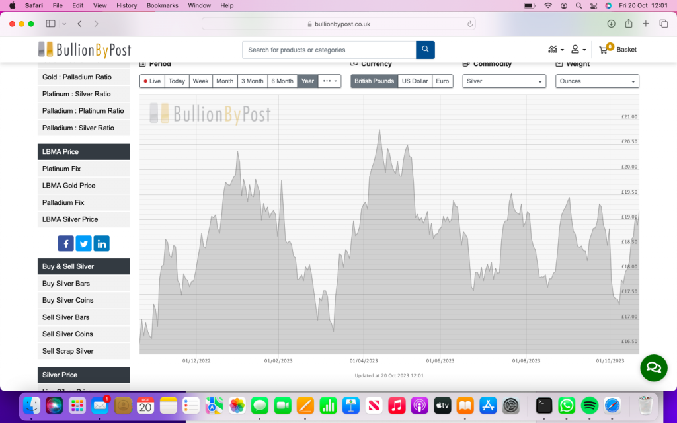
Task: Switch currency to Euro
Action: (x=442, y=81)
